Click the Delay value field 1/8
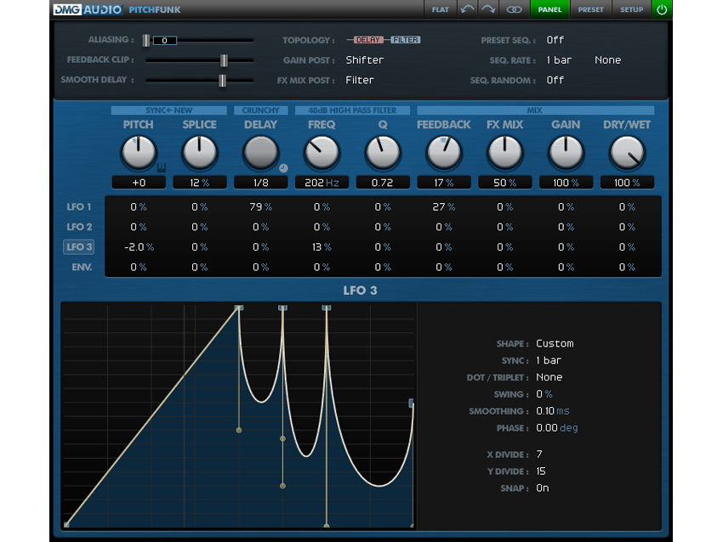Viewport: 723px width, 542px height. click(261, 183)
